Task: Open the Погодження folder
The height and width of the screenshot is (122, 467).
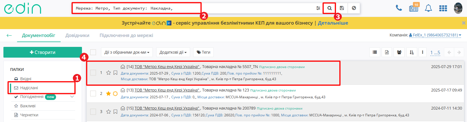Action: tap(32, 97)
